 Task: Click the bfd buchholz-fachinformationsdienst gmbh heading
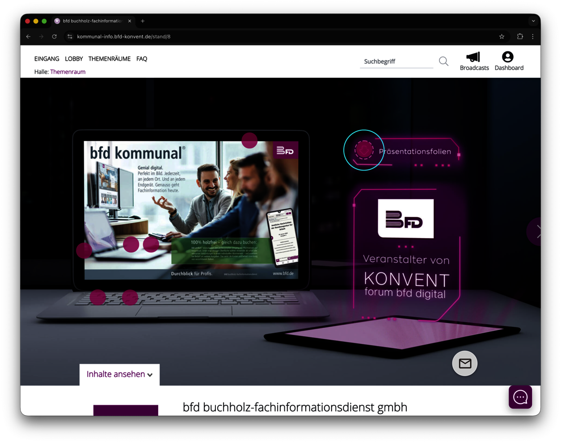point(295,407)
